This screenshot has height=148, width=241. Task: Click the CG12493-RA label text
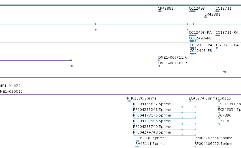pyautogui.click(x=200, y=33)
